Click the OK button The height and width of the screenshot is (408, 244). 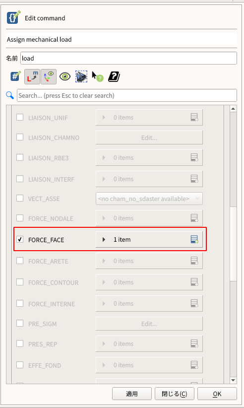(217, 394)
